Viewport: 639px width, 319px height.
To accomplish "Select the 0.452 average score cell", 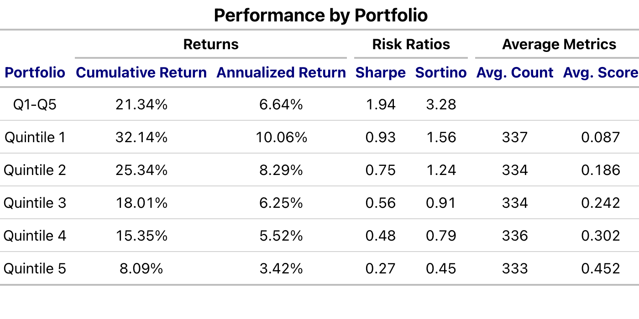I will (x=600, y=268).
